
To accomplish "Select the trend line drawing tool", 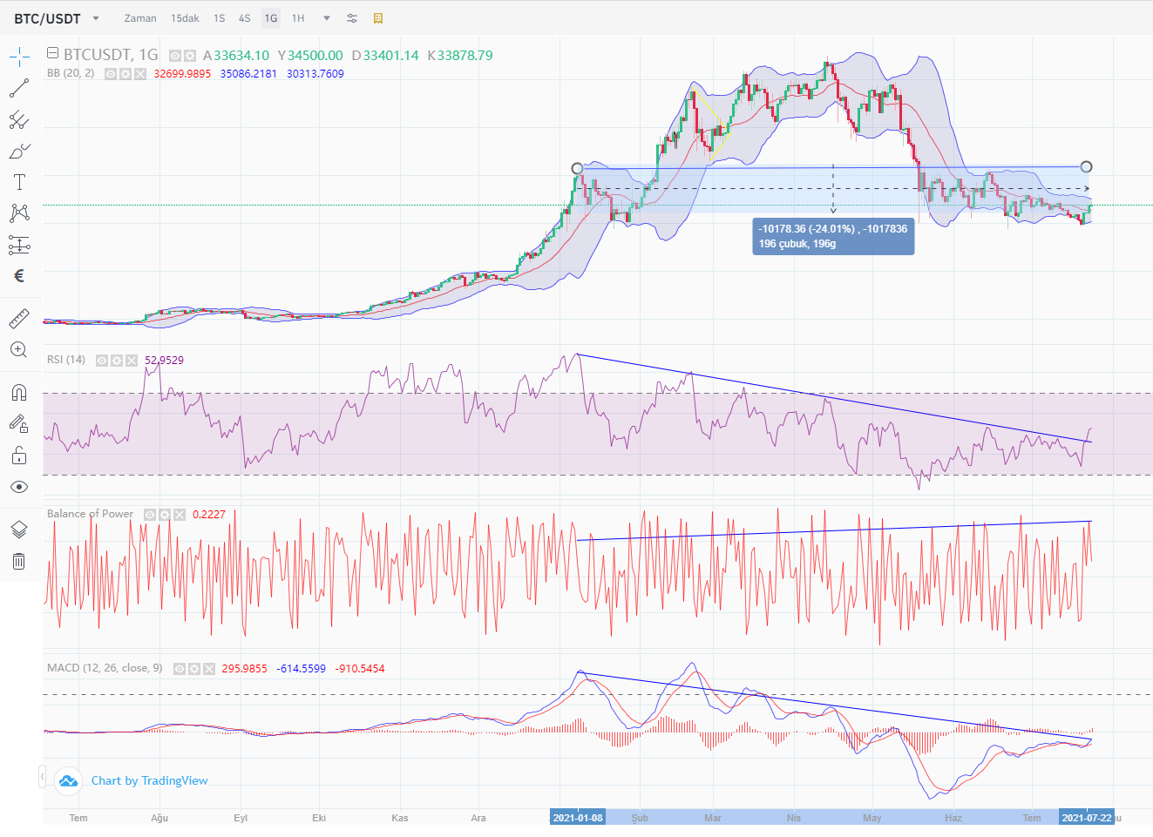I will click(x=19, y=88).
